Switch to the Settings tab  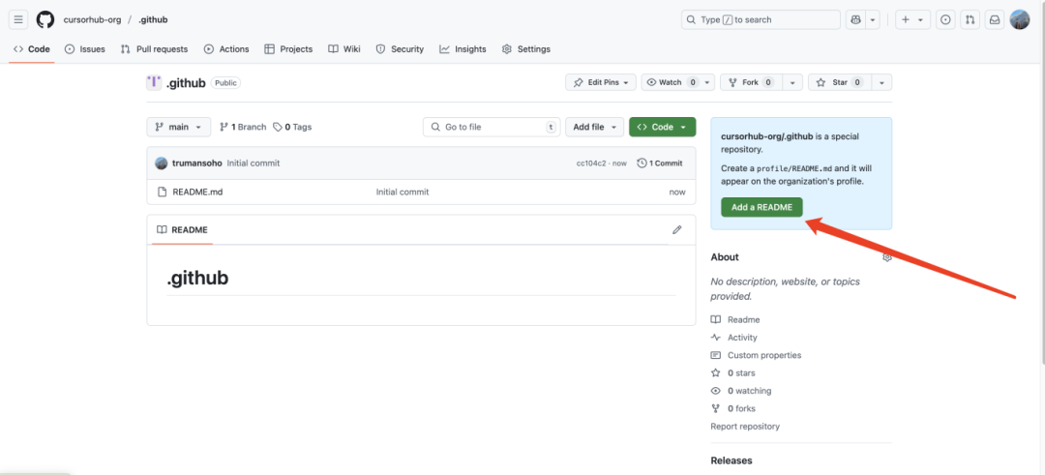point(525,49)
